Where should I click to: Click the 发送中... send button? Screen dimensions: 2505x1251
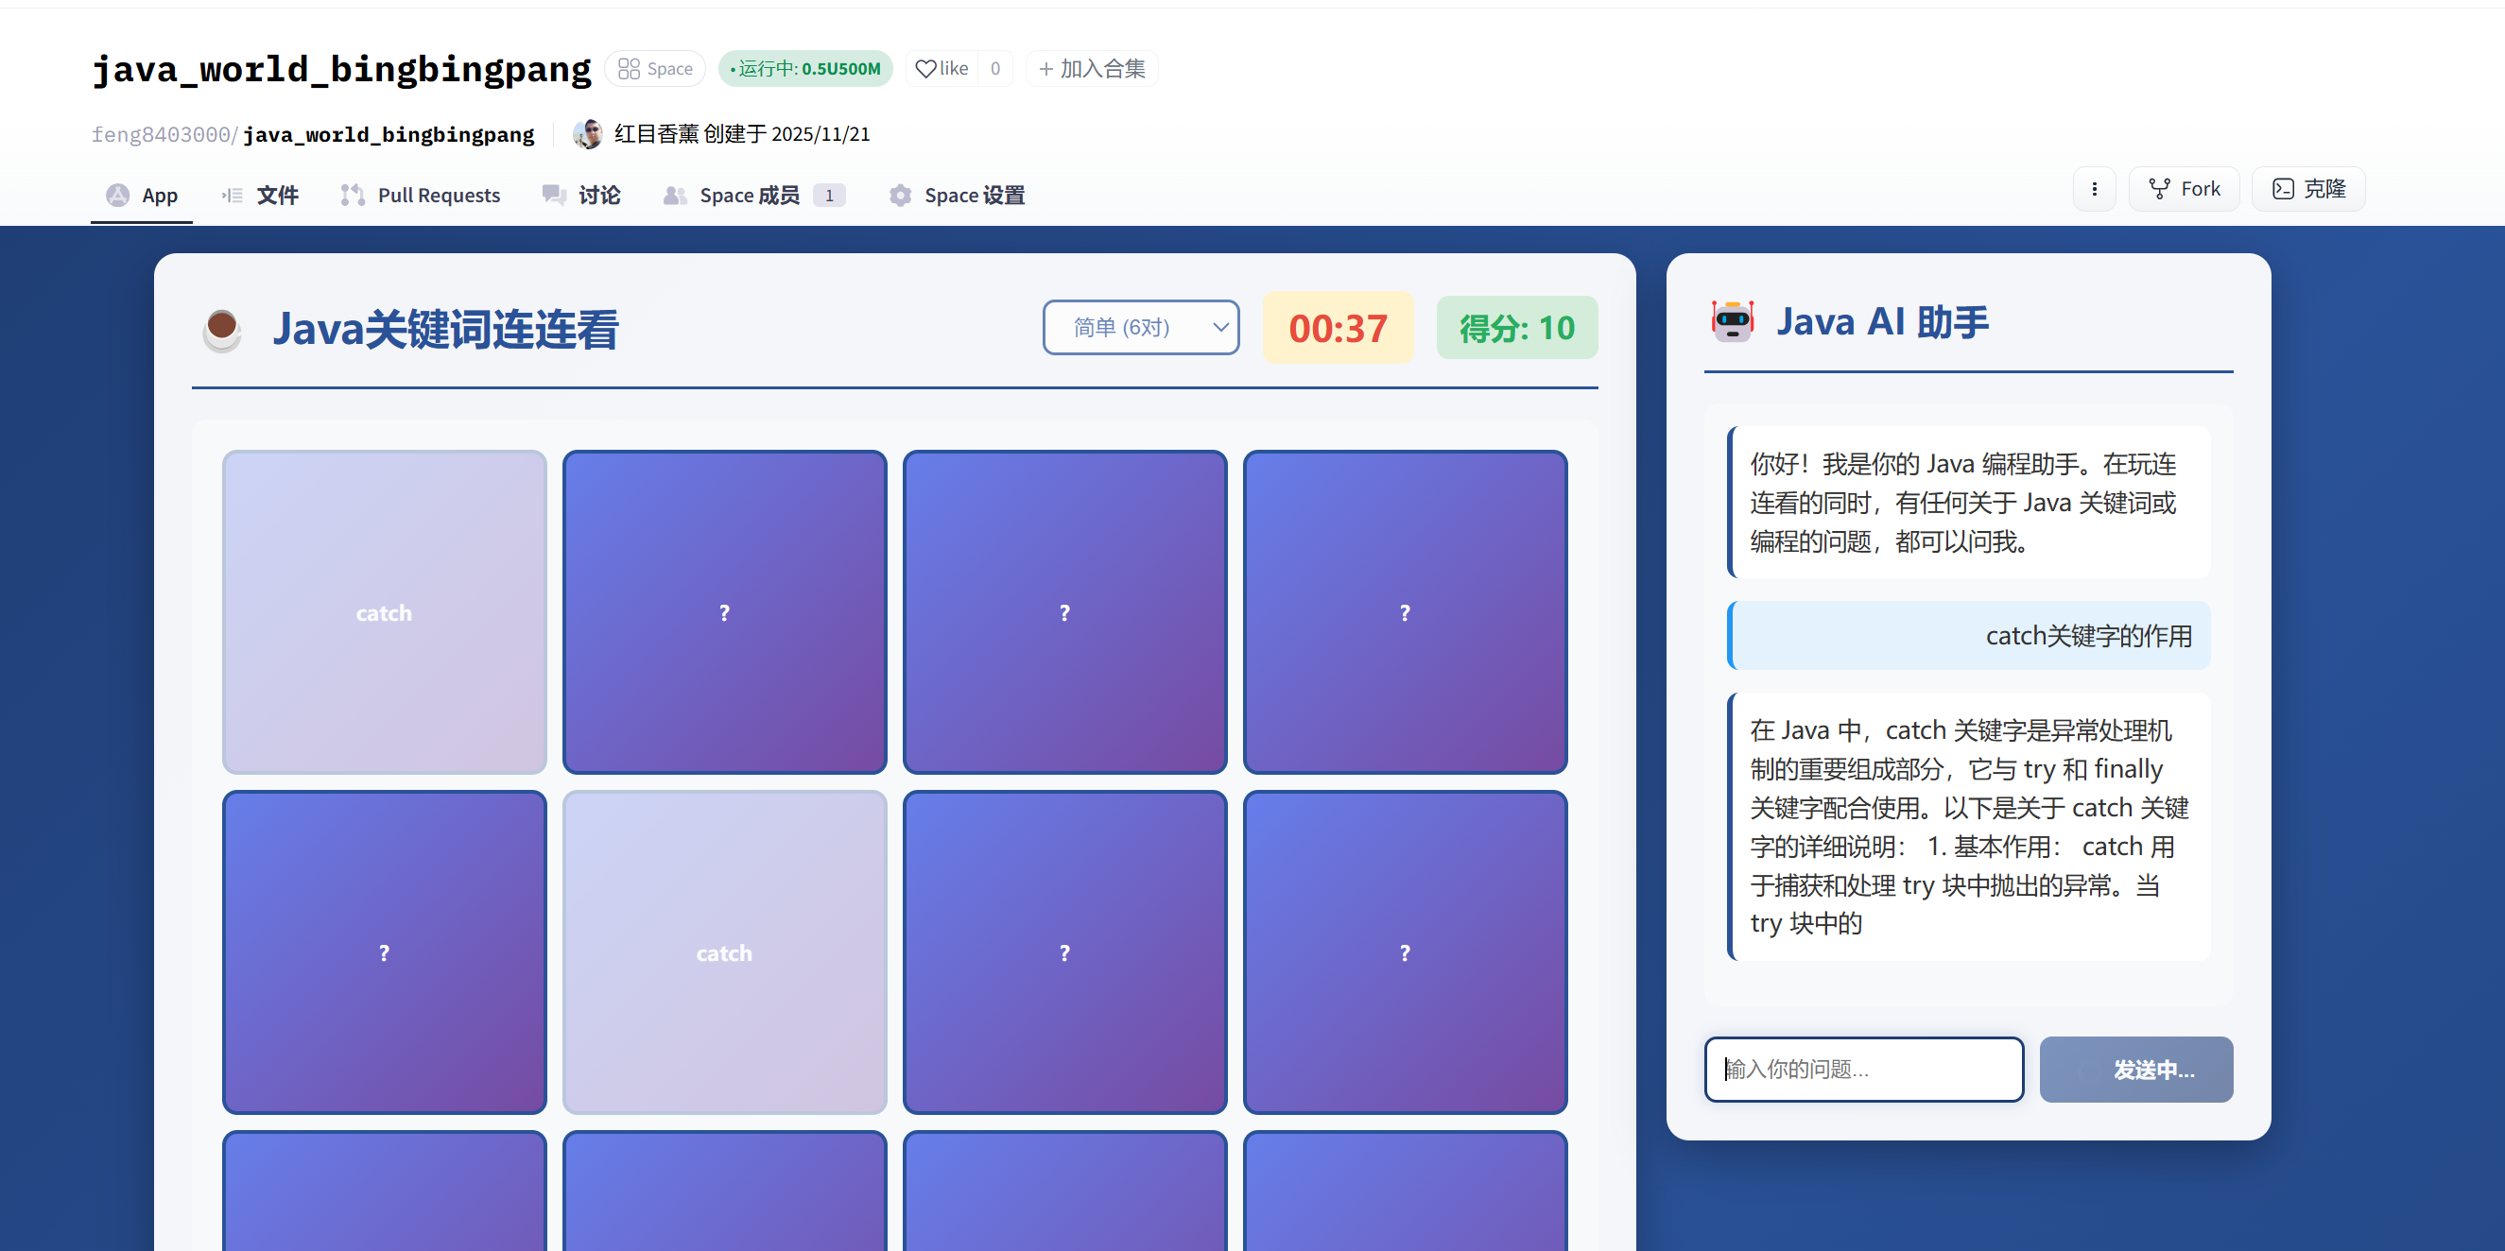pos(2134,1070)
